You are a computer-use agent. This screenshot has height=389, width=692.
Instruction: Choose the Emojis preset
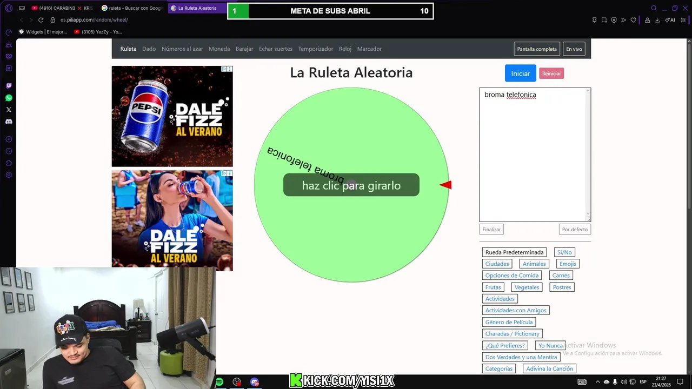point(568,264)
